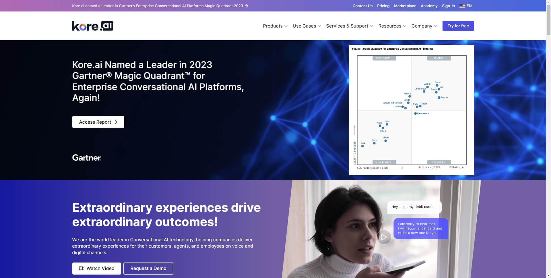Play the video with the round play button
The height and width of the screenshot is (278, 551).
tap(384, 237)
